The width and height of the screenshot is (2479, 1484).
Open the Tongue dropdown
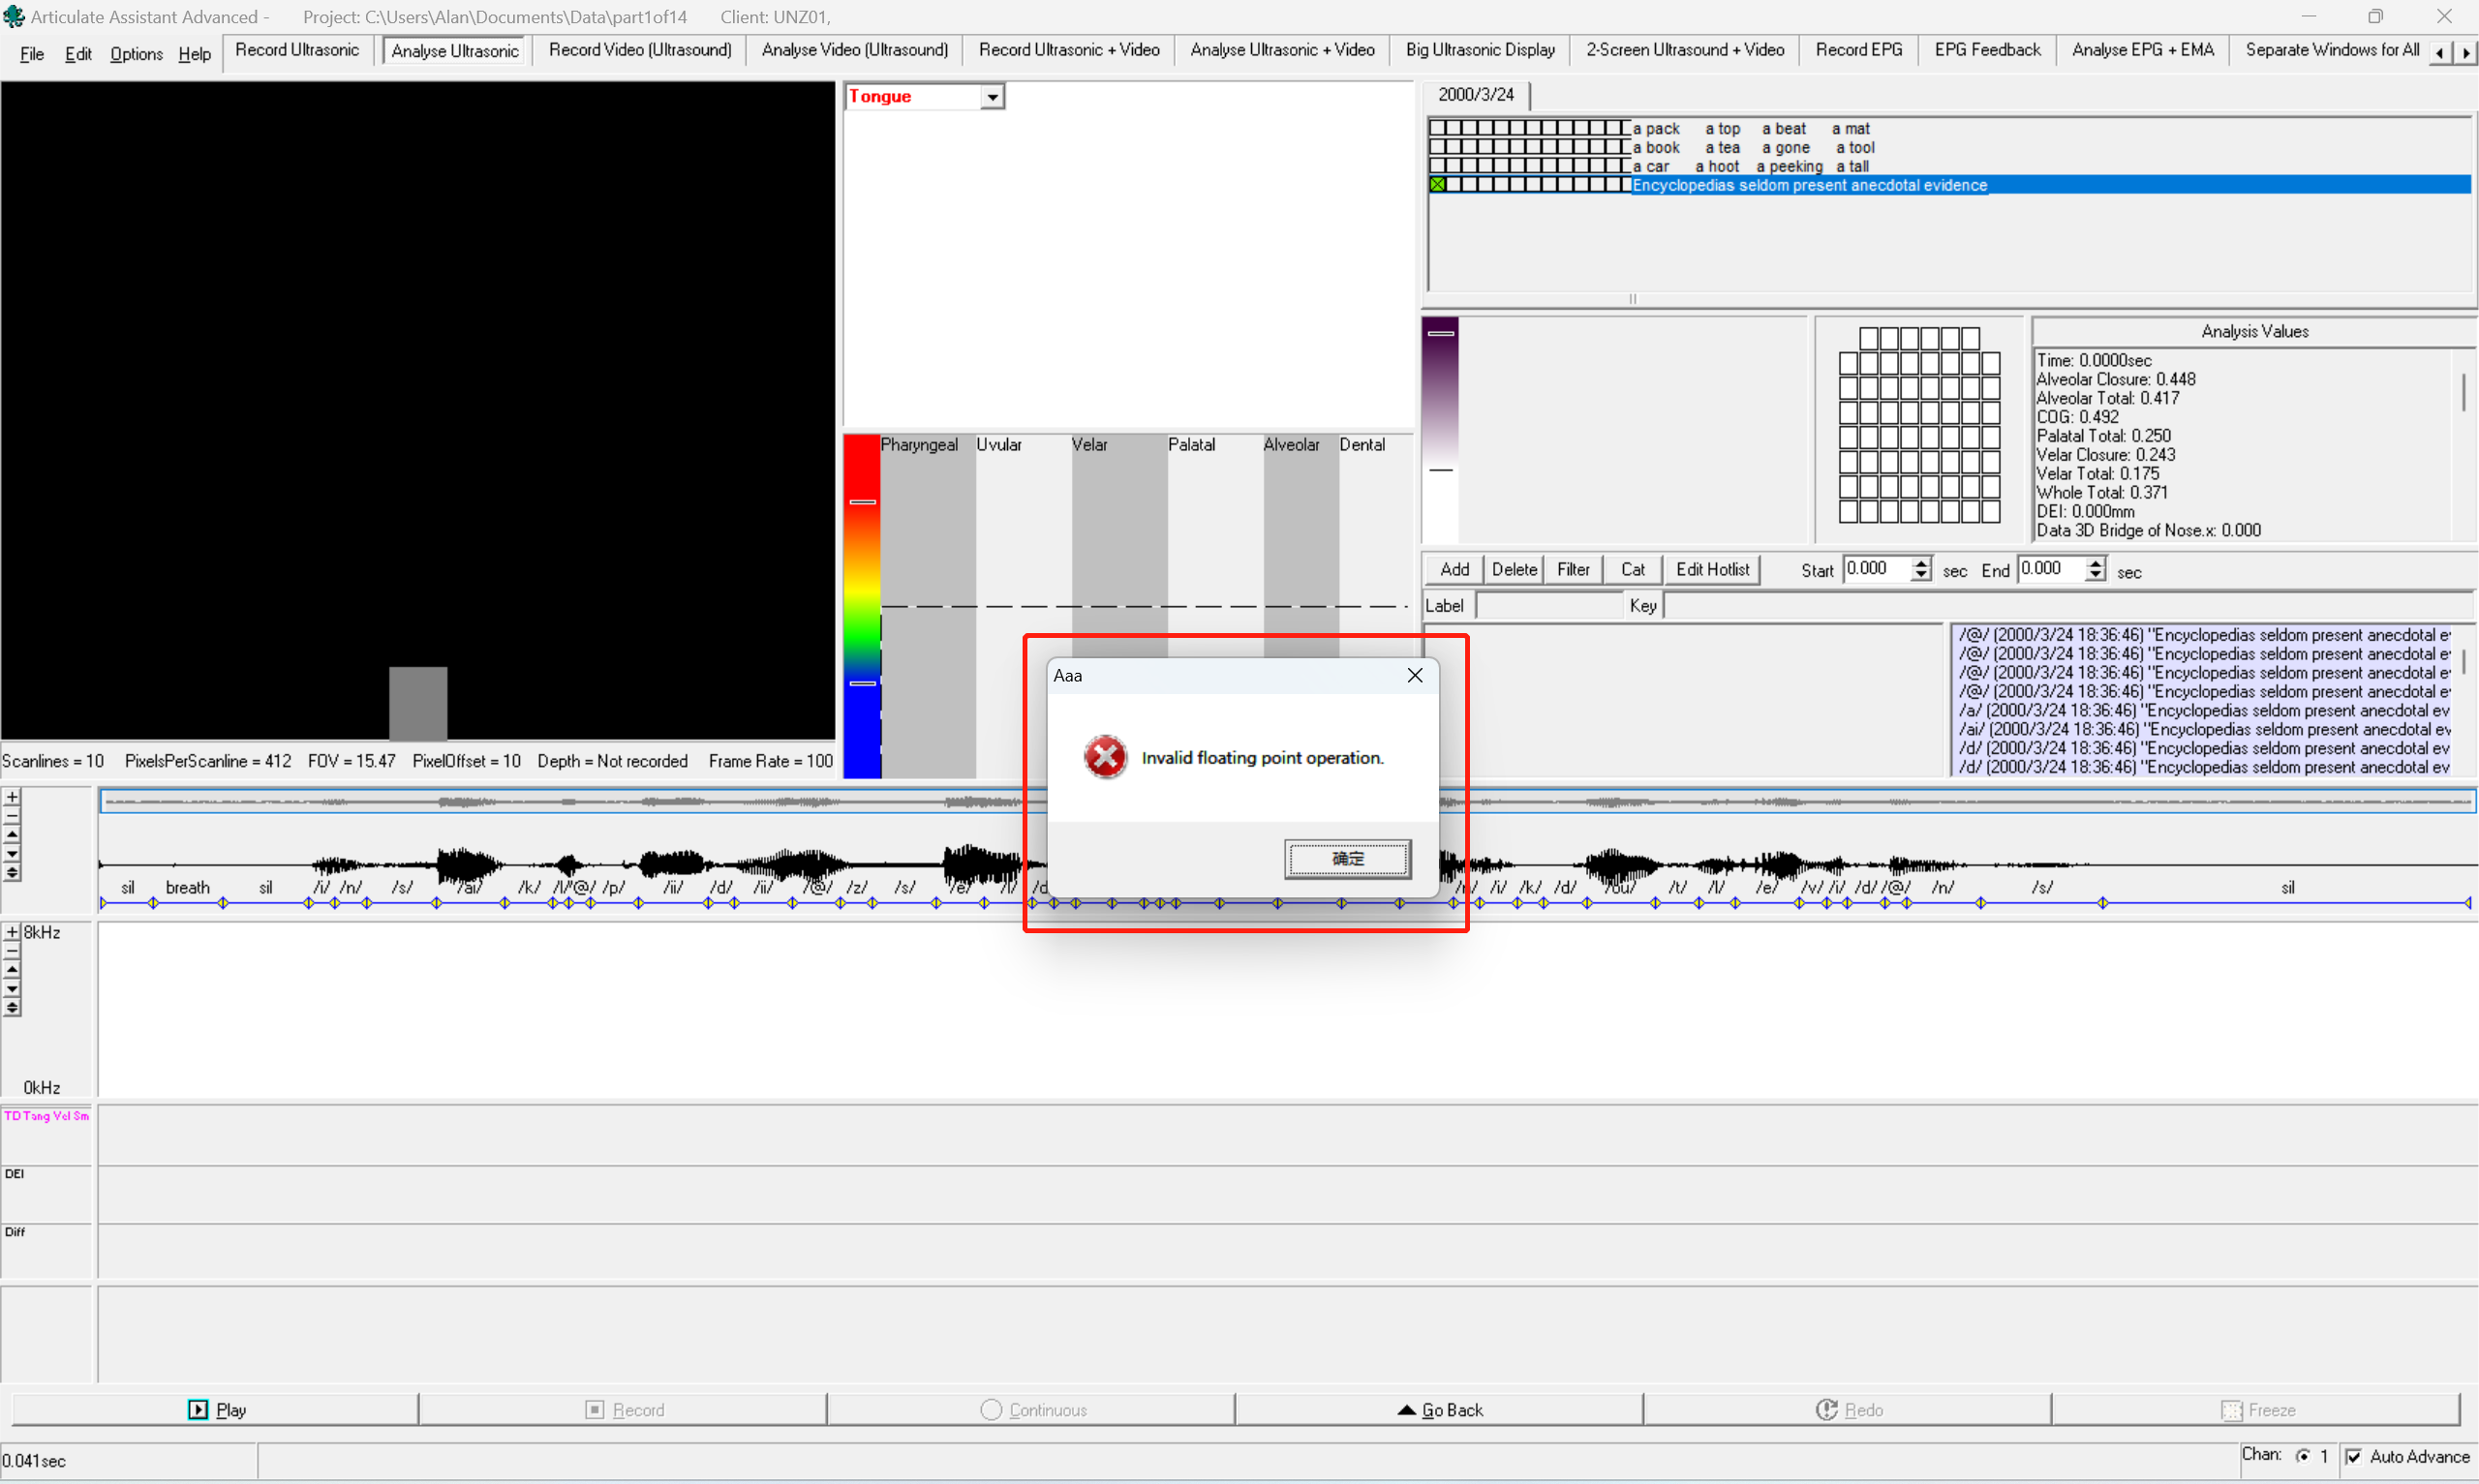(x=991, y=96)
